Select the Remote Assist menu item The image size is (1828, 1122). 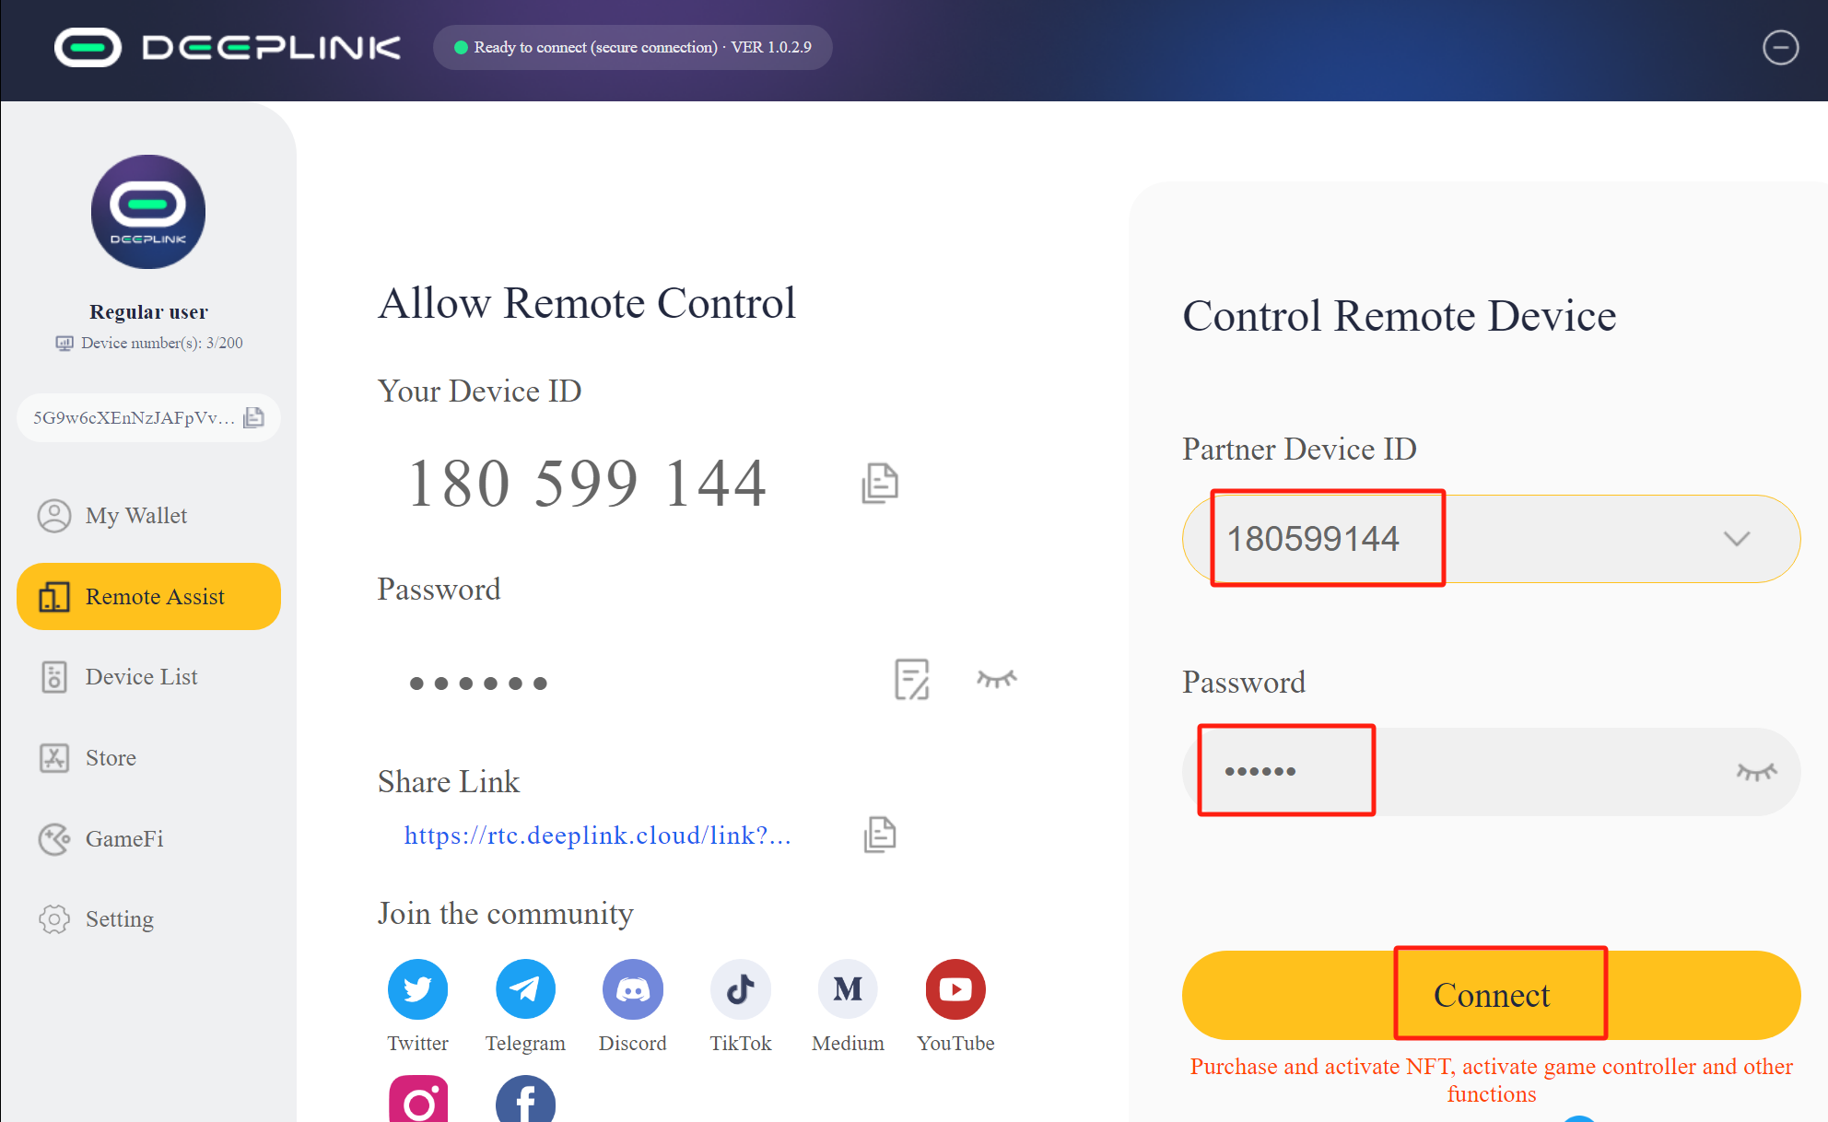(148, 596)
